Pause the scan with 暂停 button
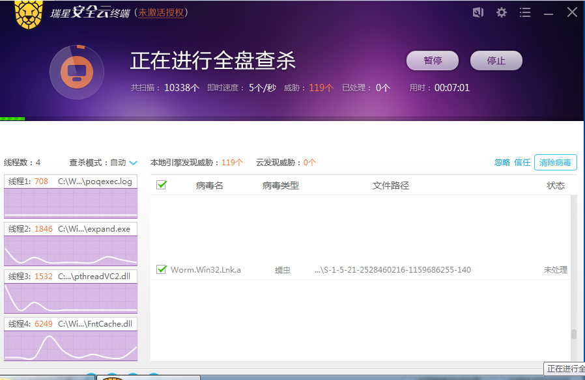The image size is (585, 380). (x=433, y=61)
